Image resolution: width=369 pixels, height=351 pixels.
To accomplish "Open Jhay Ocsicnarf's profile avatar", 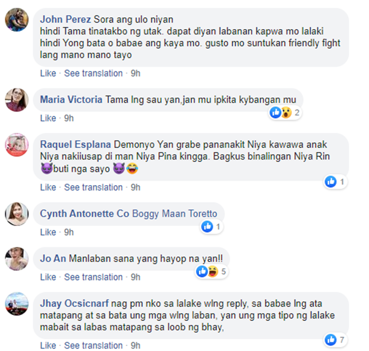I will [x=17, y=304].
